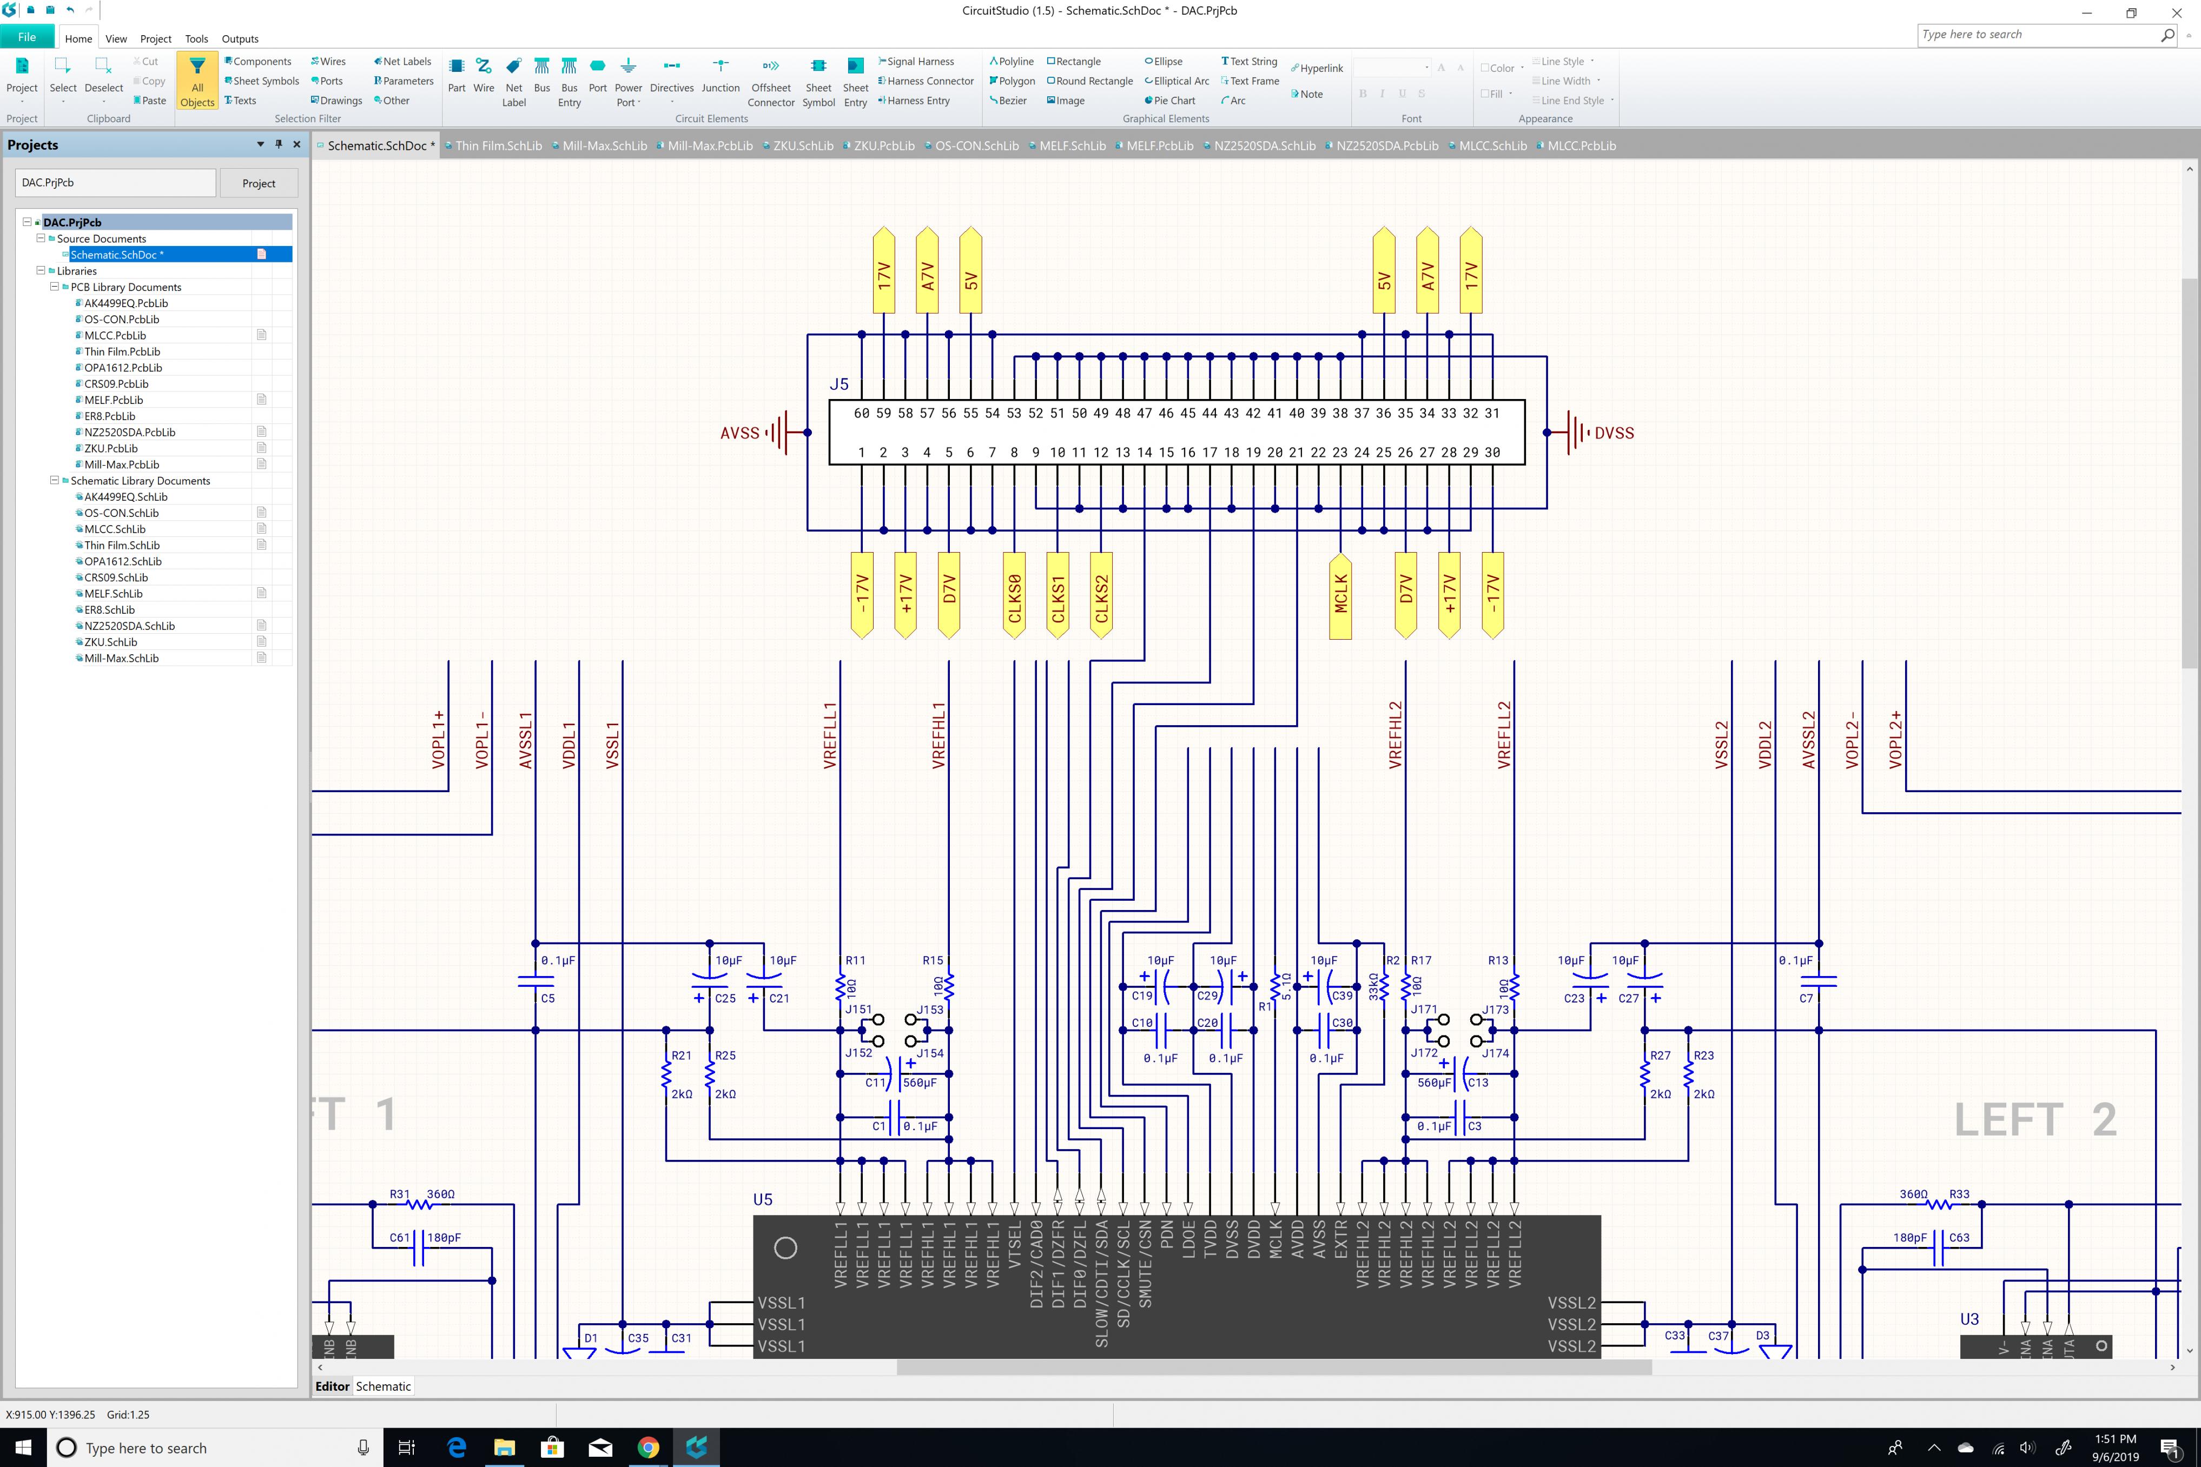Place a Port element
This screenshot has height=1467, width=2201.
click(x=597, y=76)
